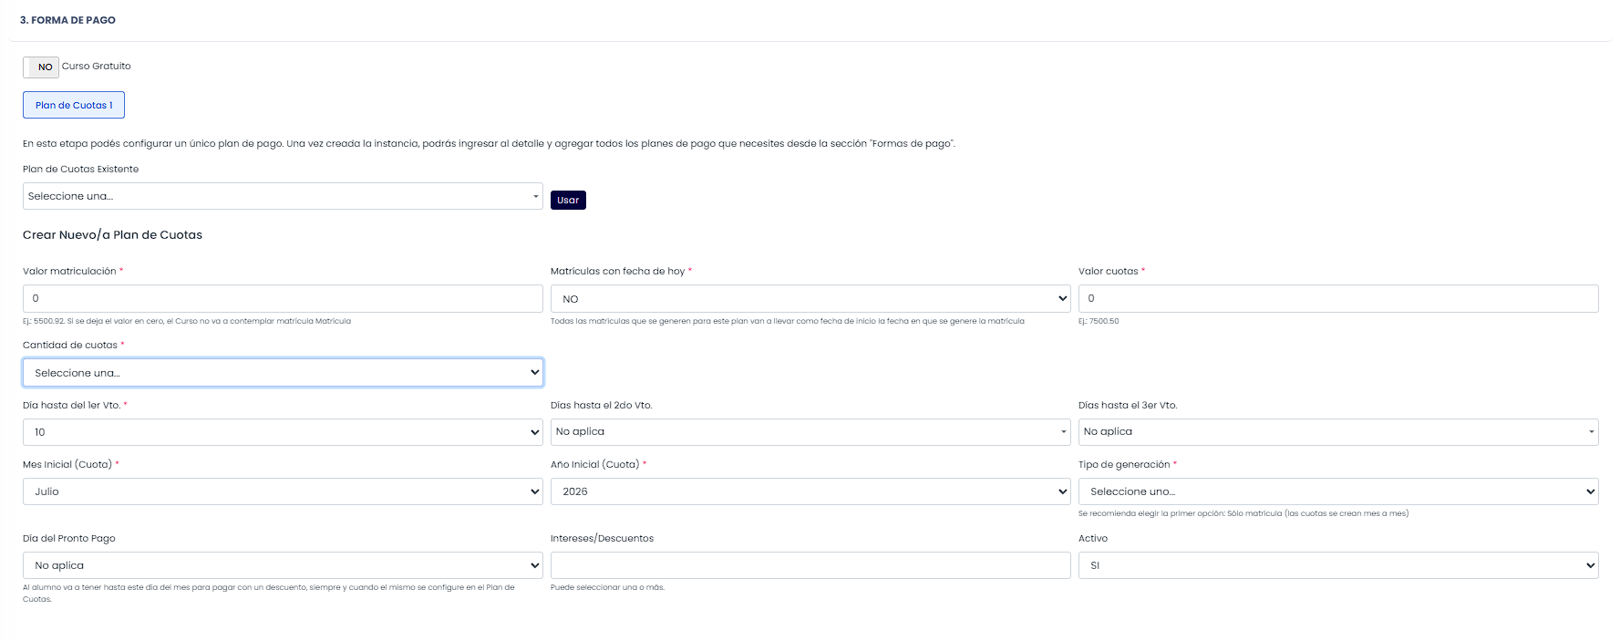The image size is (1620, 641).
Task: Open the Año Inicial (Cuota) dropdown
Action: click(x=810, y=491)
